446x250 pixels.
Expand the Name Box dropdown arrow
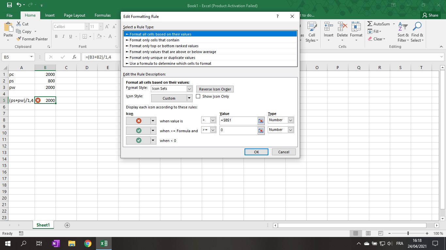pos(31,57)
